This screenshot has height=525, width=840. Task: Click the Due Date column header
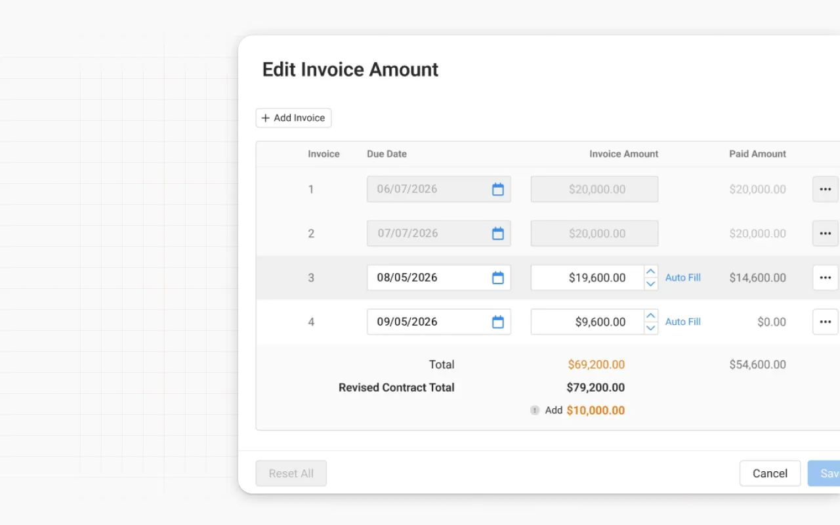point(387,154)
